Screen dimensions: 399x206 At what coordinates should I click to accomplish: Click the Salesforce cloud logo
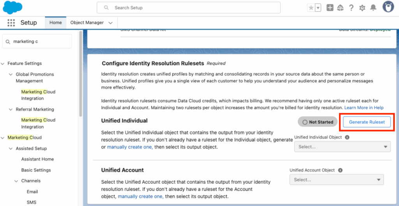(12, 7)
